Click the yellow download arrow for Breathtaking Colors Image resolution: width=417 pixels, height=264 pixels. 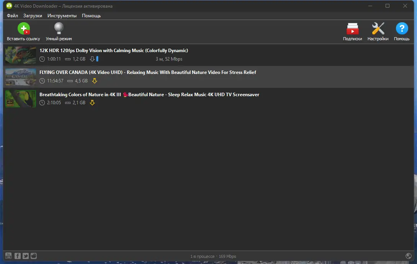click(92, 103)
